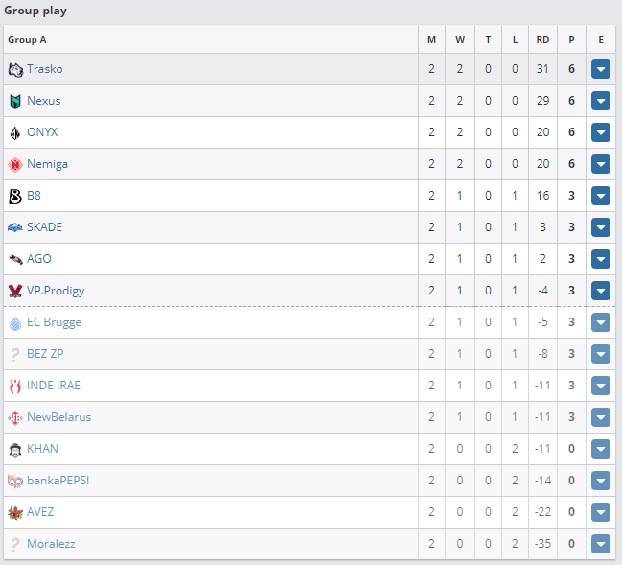622x565 pixels.
Task: Expand match details for Nexus
Action: [x=601, y=101]
